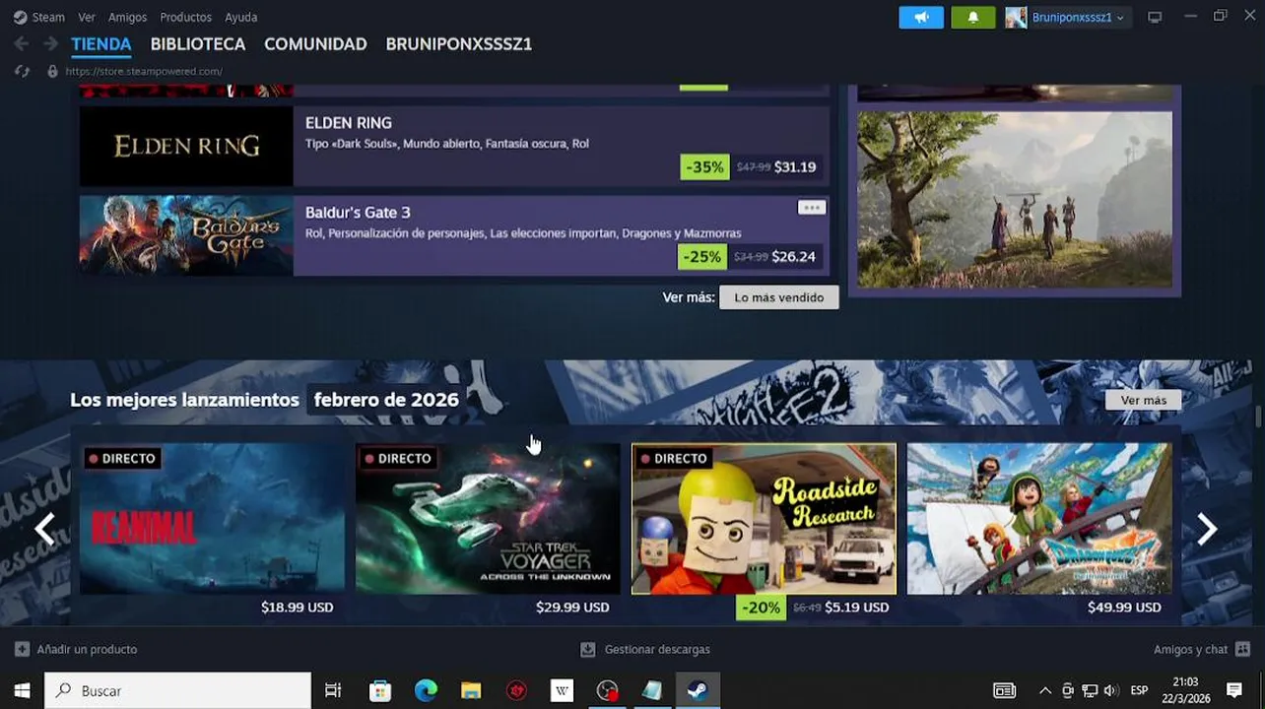This screenshot has width=1265, height=709.
Task: Click the Elden Ring -35% discount badge
Action: pos(704,166)
